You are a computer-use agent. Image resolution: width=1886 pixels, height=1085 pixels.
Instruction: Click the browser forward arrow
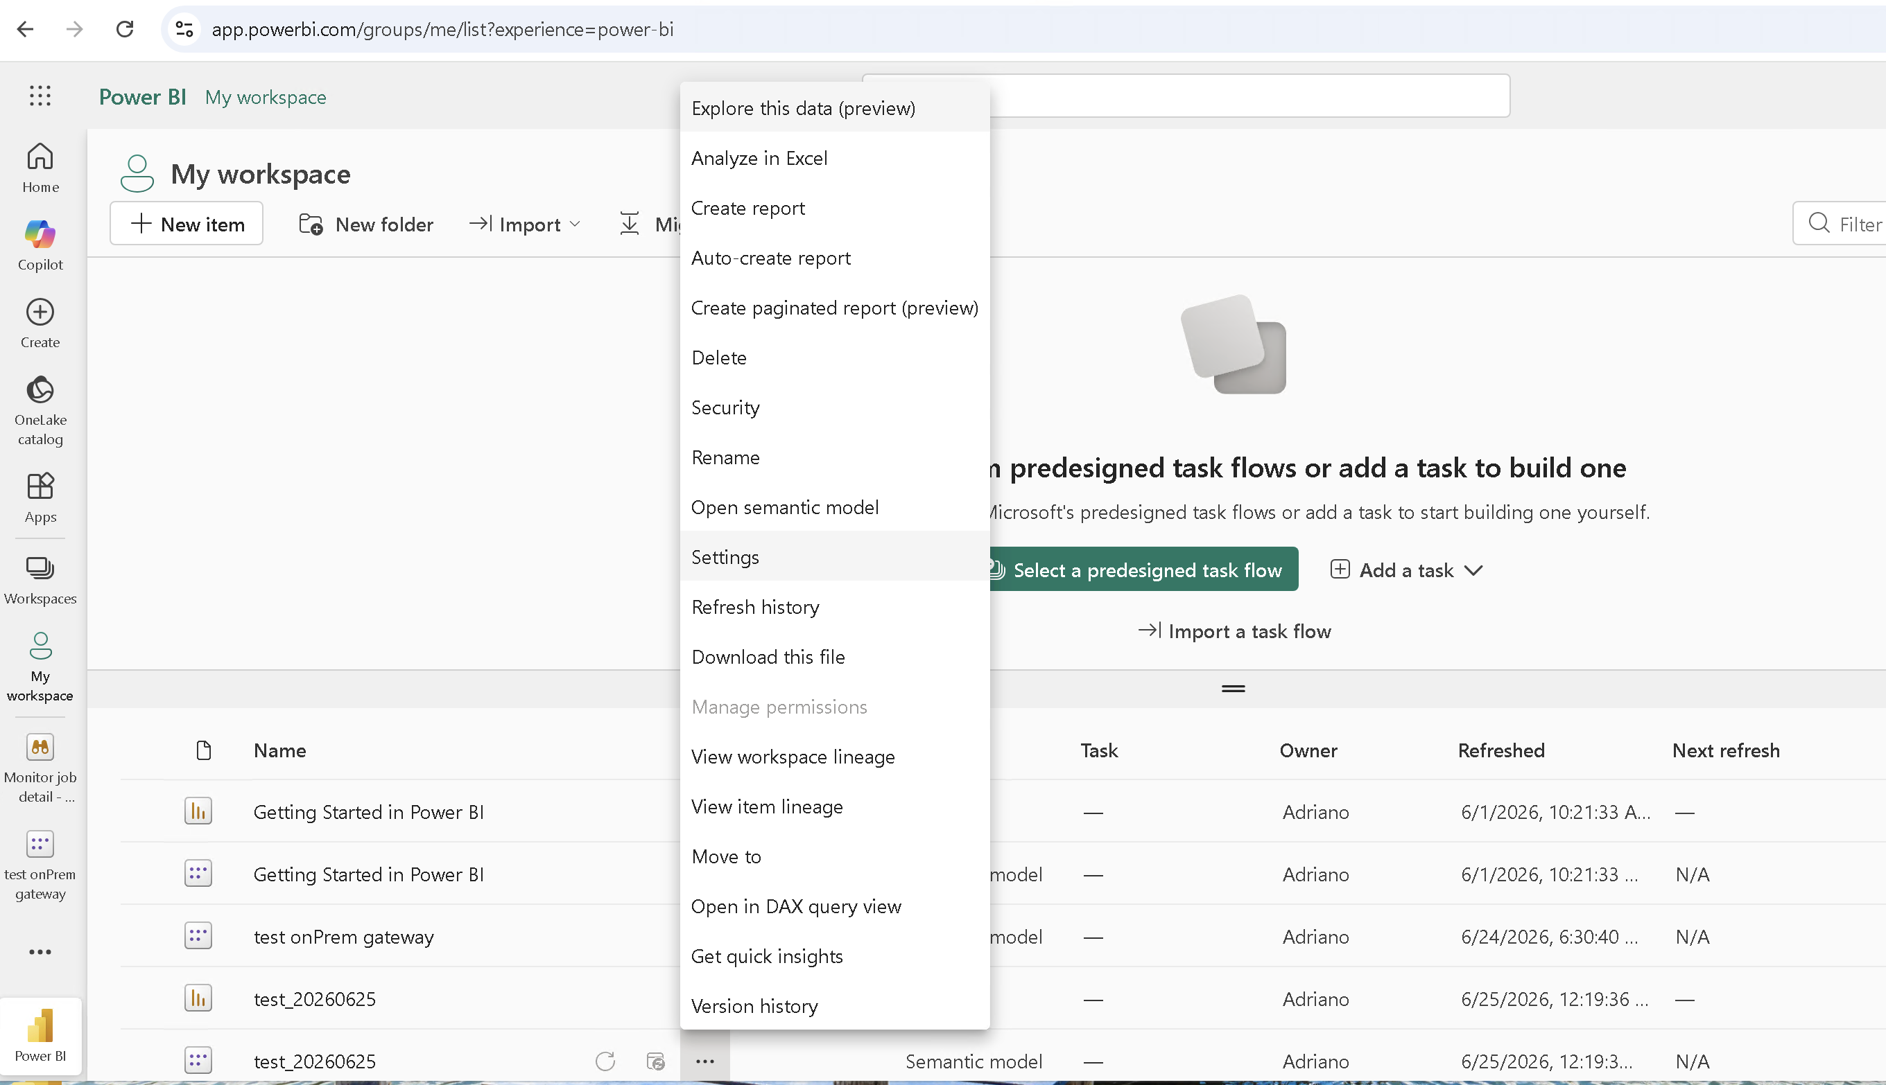pyautogui.click(x=75, y=29)
